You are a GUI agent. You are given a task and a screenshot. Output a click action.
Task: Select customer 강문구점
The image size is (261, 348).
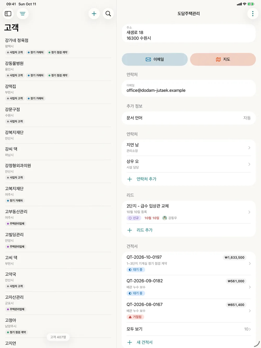click(x=58, y=115)
